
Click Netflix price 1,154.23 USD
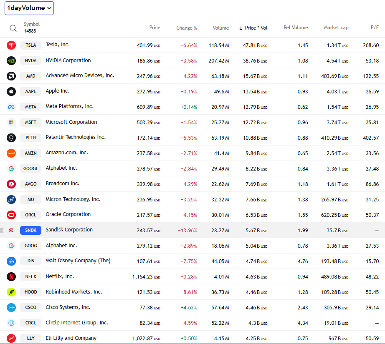[146, 277]
